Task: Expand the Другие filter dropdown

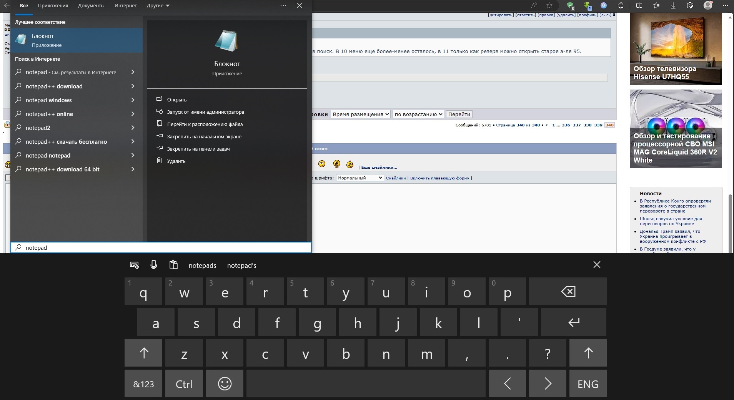Action: (158, 6)
